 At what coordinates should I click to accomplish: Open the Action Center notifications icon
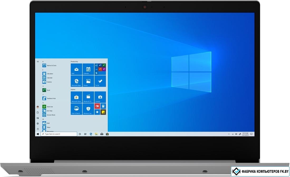click(x=251, y=134)
